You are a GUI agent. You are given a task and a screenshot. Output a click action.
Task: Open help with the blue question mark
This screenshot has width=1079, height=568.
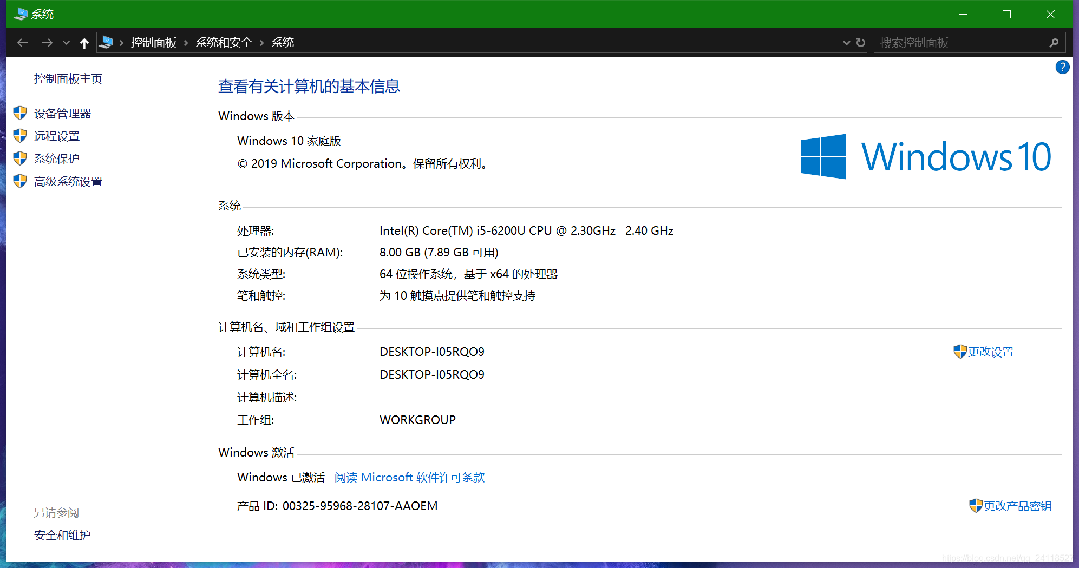click(x=1062, y=67)
